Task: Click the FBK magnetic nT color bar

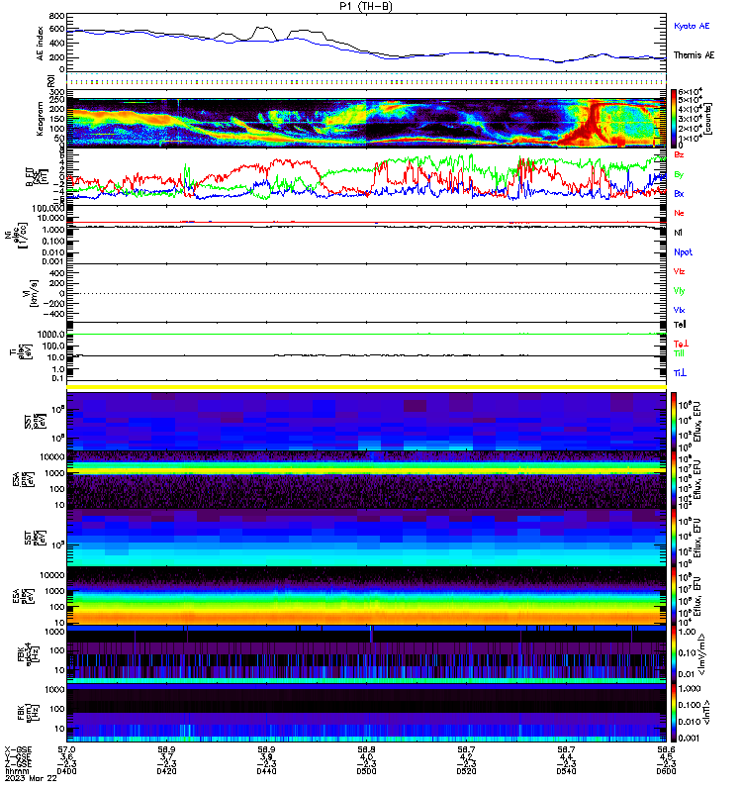Action: (x=674, y=713)
